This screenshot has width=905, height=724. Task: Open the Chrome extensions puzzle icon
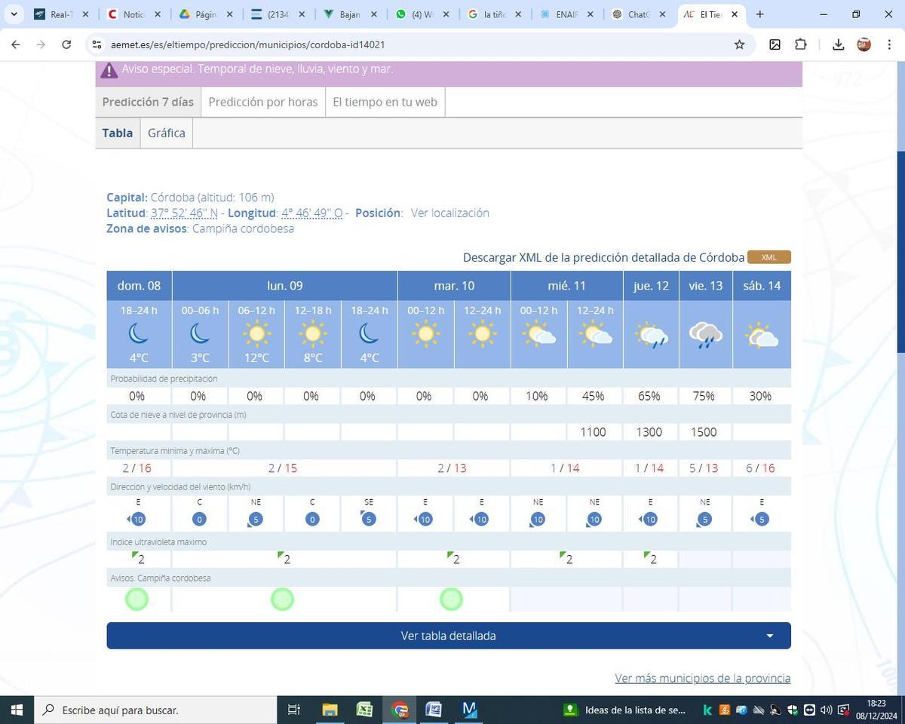click(800, 44)
